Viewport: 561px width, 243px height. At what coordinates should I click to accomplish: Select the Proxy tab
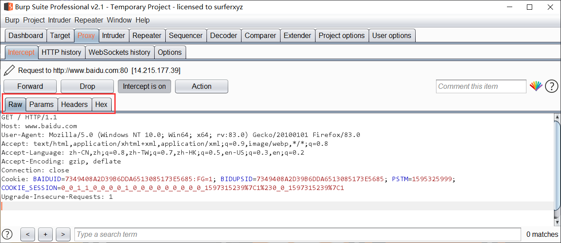click(86, 36)
